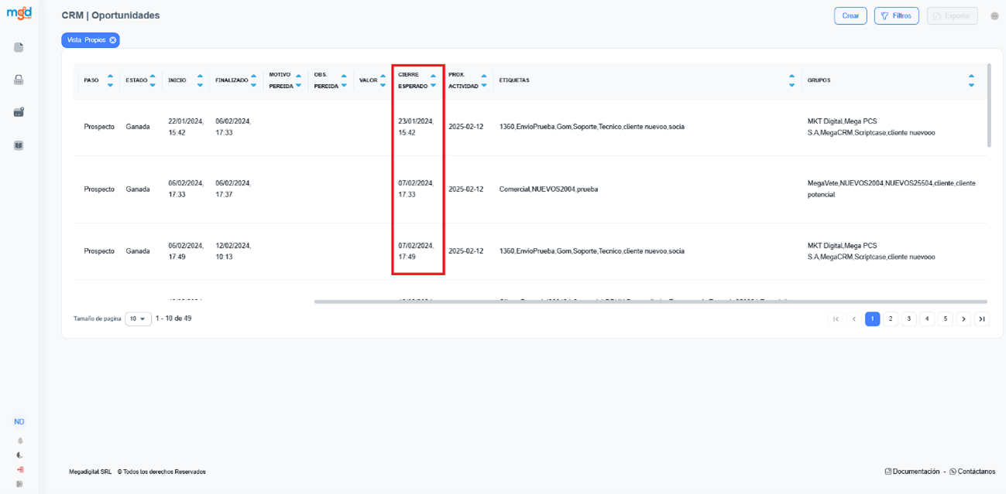Viewport: 1006px width, 494px height.
Task: Click the book icon in left sidebar
Action: click(x=19, y=145)
